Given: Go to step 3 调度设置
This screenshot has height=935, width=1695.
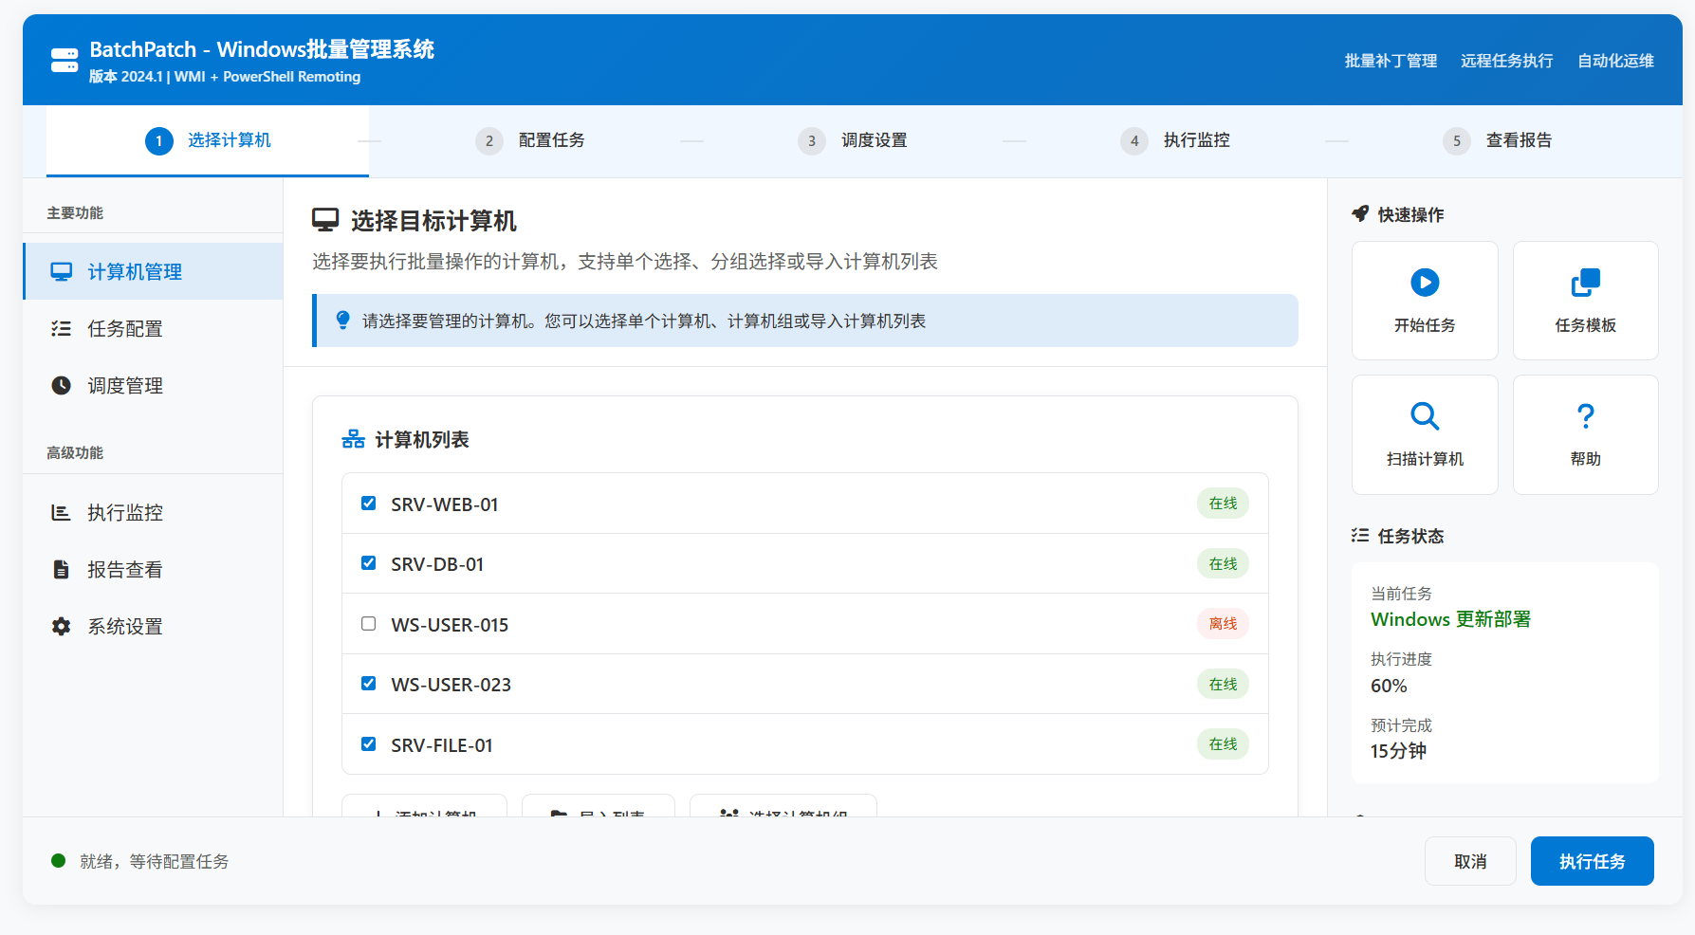Looking at the screenshot, I should pyautogui.click(x=853, y=141).
